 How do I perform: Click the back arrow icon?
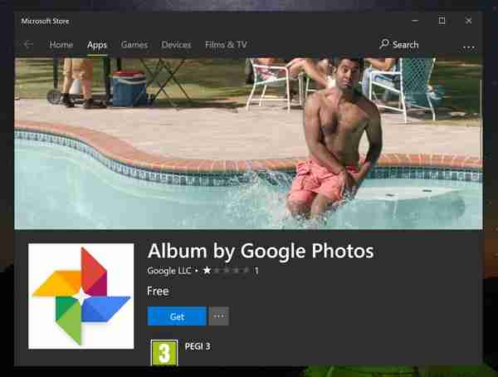click(28, 45)
